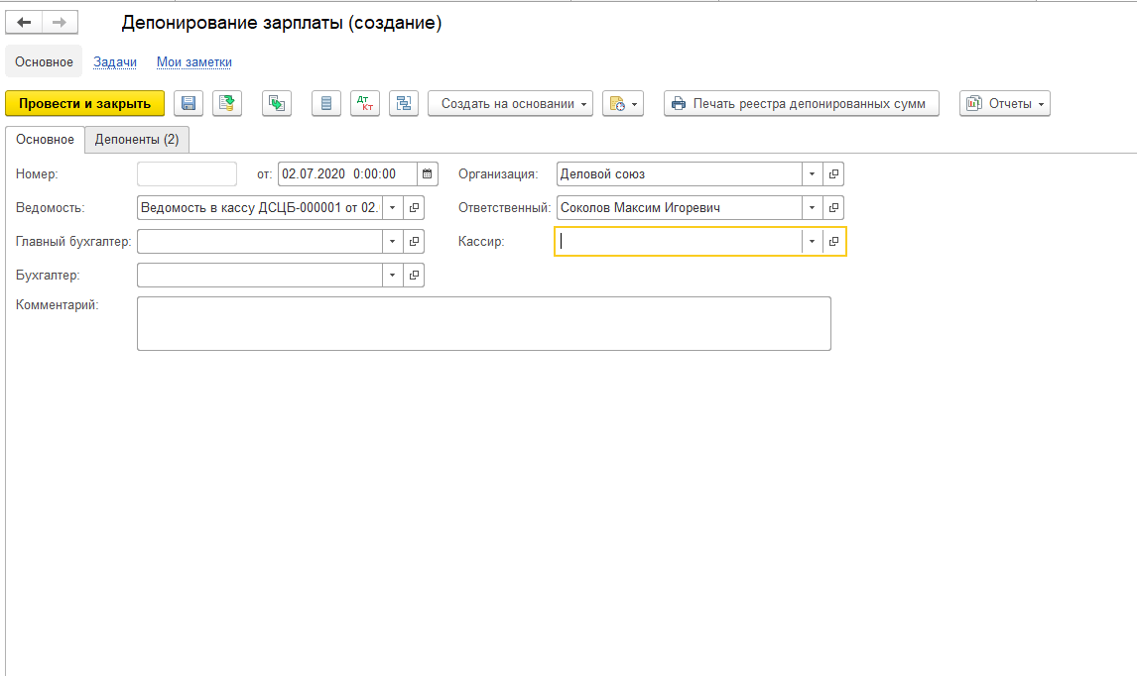
Task: Open the Создать на основании menu
Action: click(x=510, y=104)
